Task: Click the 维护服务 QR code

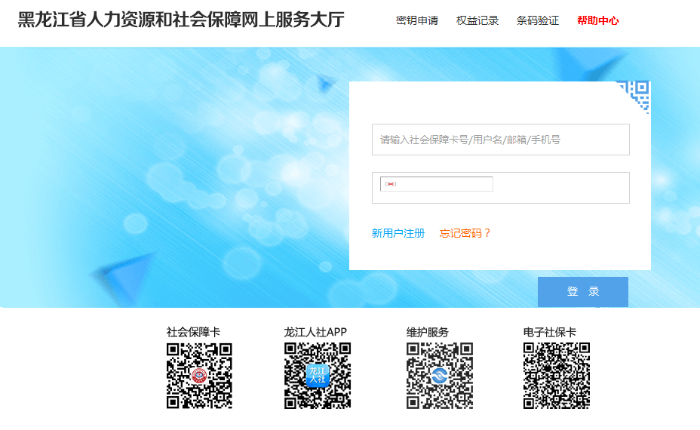Action: click(439, 376)
